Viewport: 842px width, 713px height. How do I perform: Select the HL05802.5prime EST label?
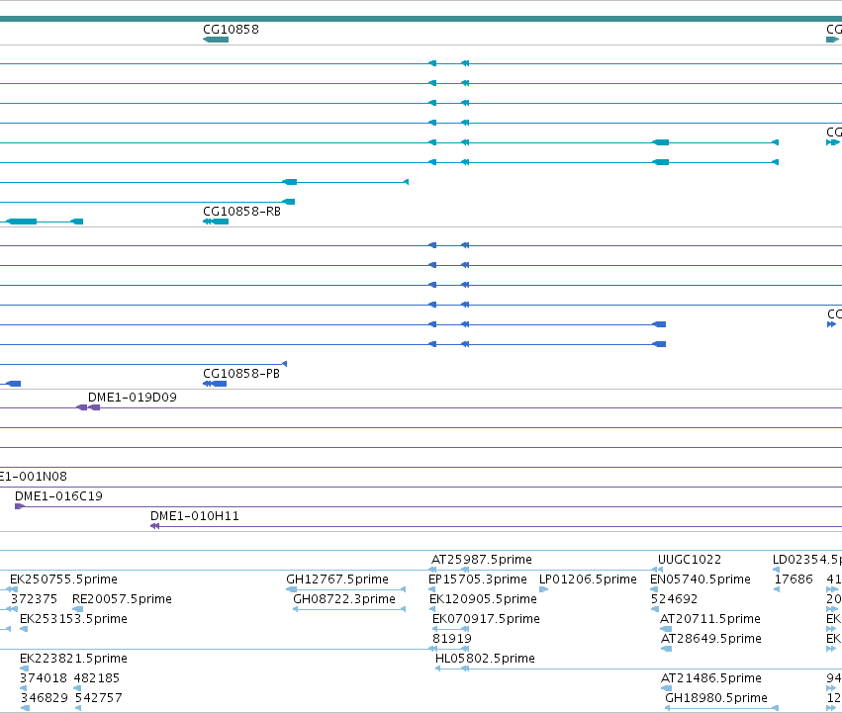pos(485,659)
